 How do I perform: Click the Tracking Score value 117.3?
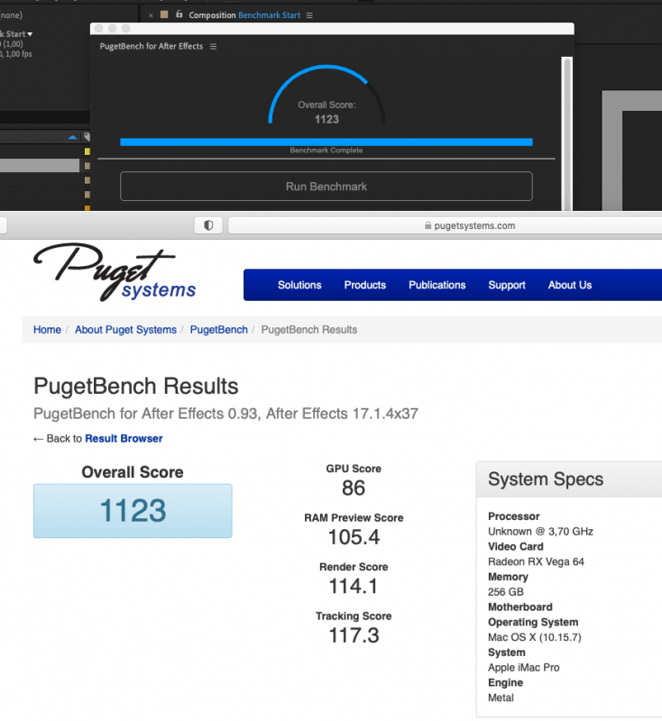click(354, 635)
